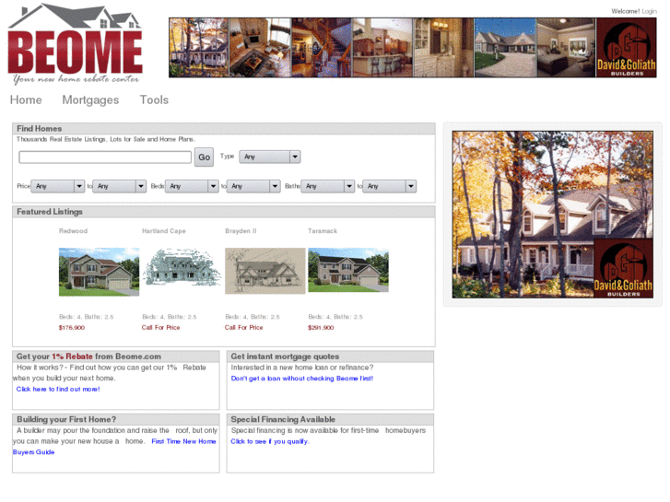This screenshot has width=670, height=502.
Task: Open the Tools menu item
Action: pos(154,100)
